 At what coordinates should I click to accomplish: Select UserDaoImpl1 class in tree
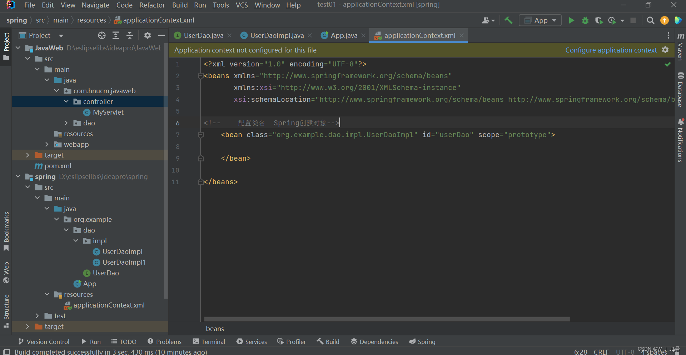pos(124,262)
